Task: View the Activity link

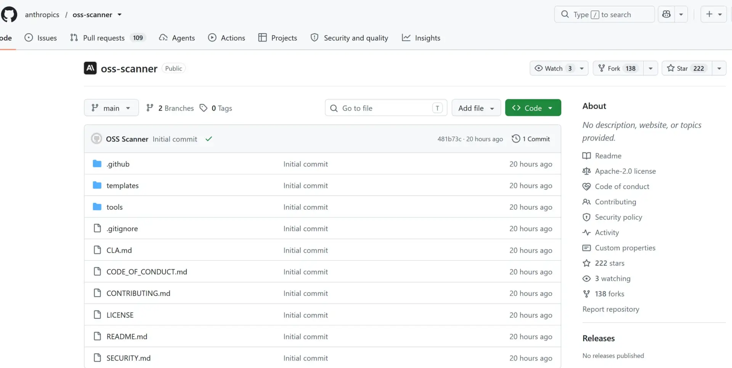Action: click(601, 232)
